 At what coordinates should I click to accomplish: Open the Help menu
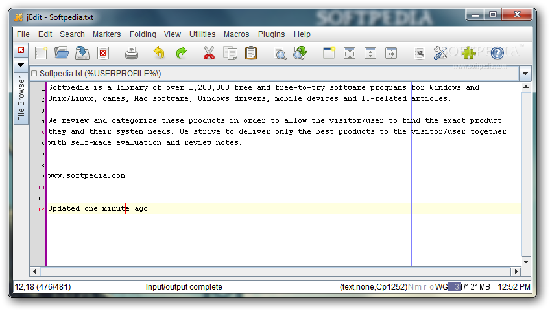[x=302, y=34]
